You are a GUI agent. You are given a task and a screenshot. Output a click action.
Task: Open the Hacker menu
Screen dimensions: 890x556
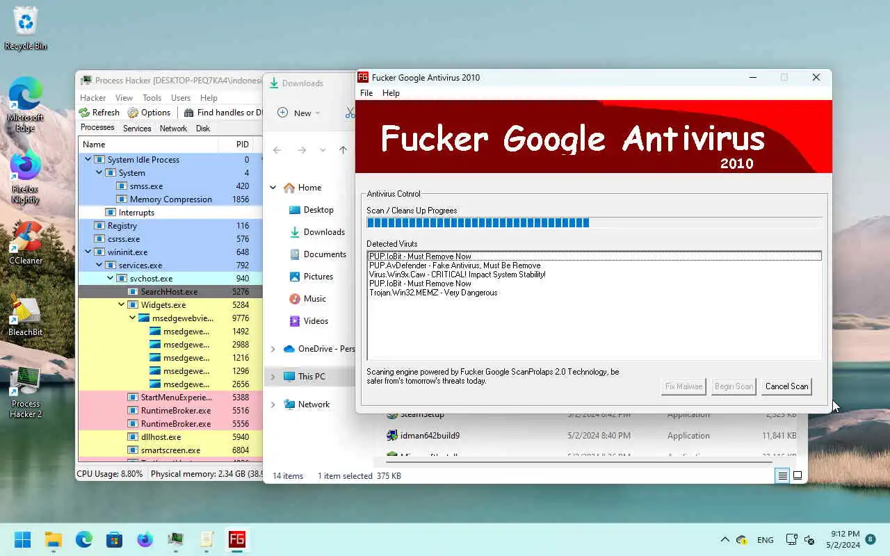tap(92, 98)
